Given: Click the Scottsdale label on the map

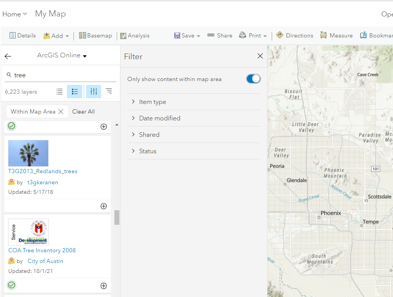Looking at the screenshot, I should 380,196.
